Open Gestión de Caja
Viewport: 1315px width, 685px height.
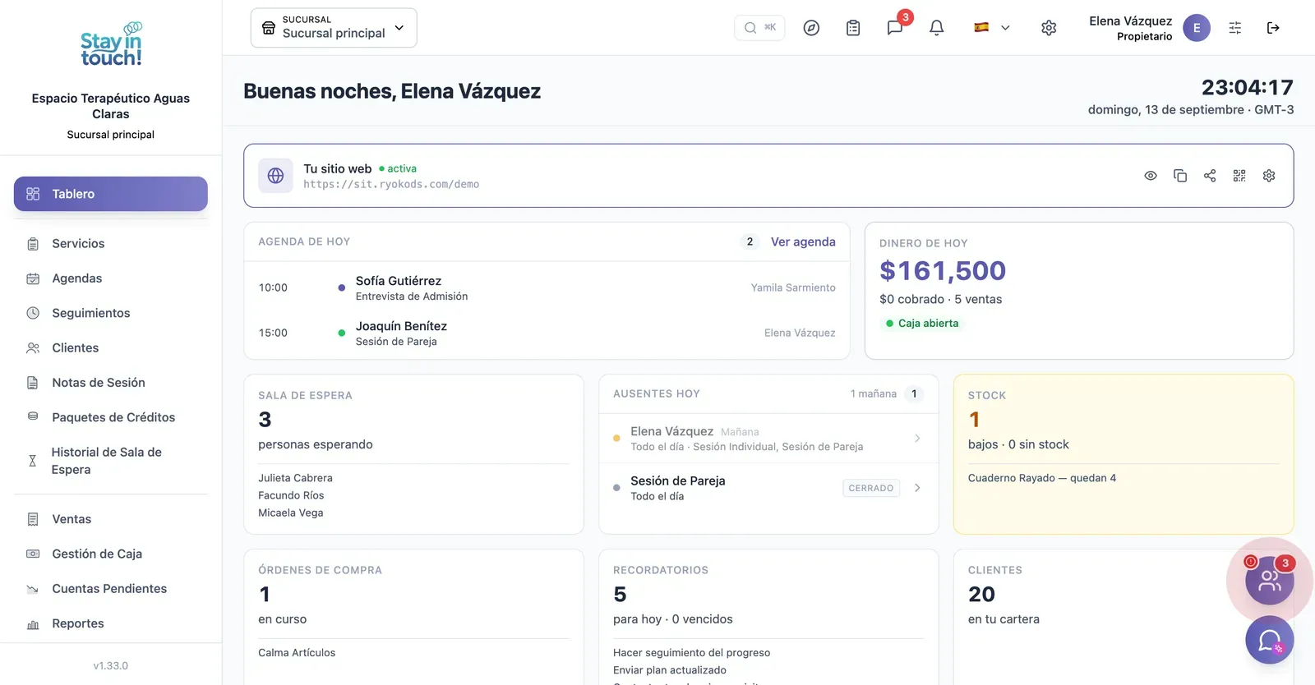[x=111, y=554]
